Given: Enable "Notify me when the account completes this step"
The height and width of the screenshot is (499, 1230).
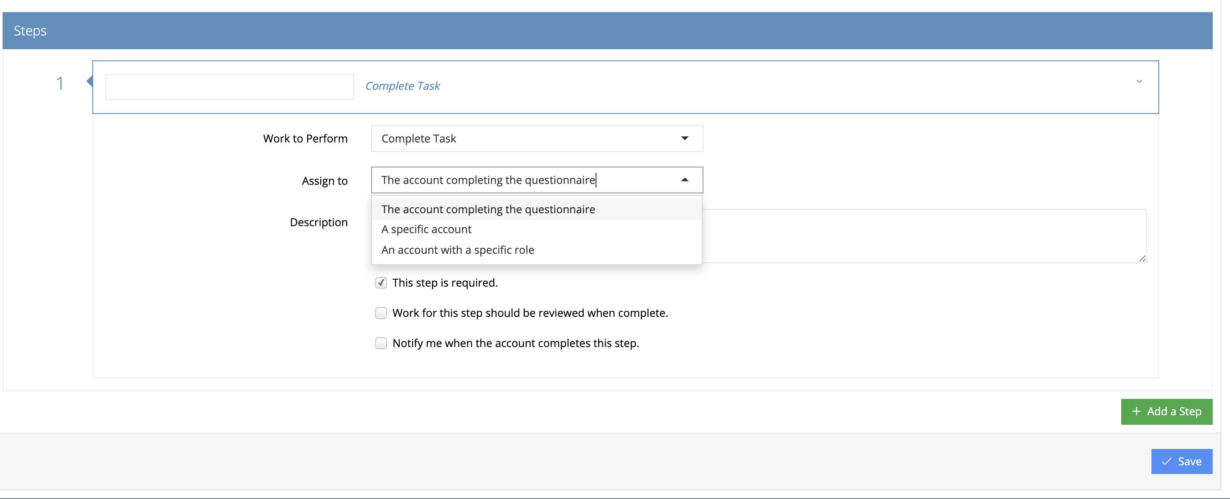Looking at the screenshot, I should point(381,343).
